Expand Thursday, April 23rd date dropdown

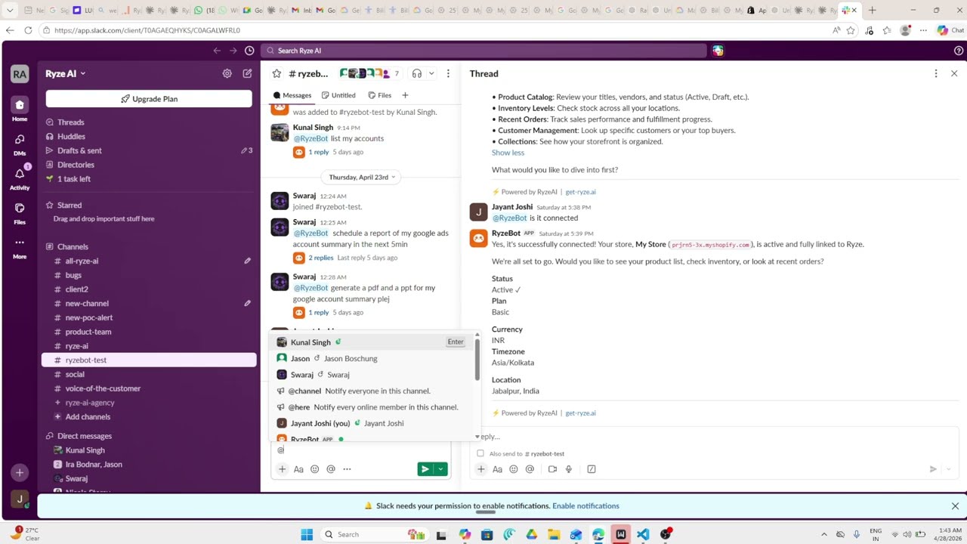pyautogui.click(x=362, y=177)
